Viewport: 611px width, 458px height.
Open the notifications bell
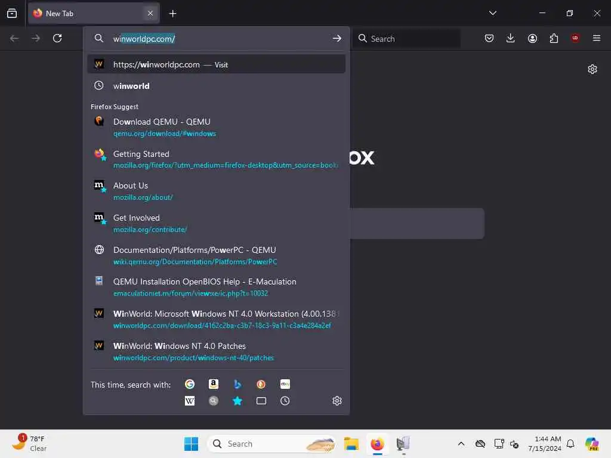pos(570,444)
